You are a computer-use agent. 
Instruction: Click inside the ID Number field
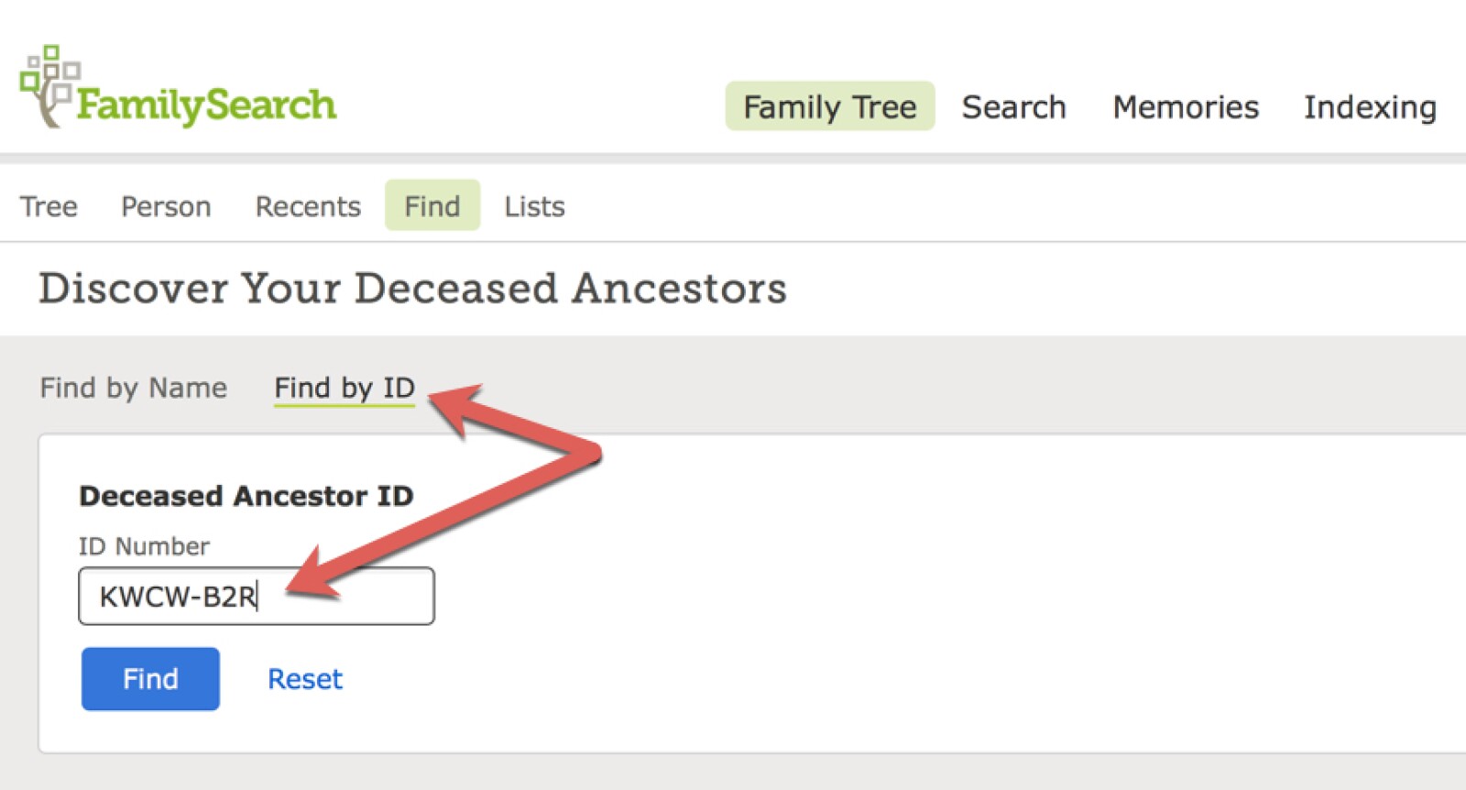click(257, 595)
